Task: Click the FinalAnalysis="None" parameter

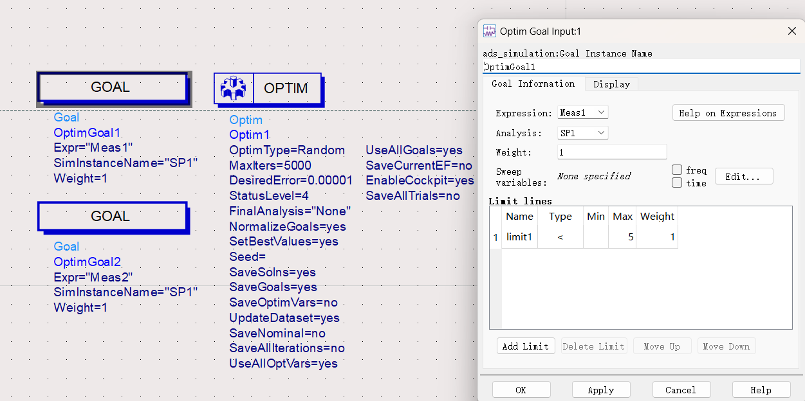Action: tap(290, 211)
